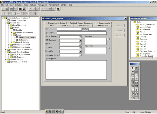This screenshot has width=157, height=114.
Task: Click the Actions button on the form
Action: [x=119, y=35]
